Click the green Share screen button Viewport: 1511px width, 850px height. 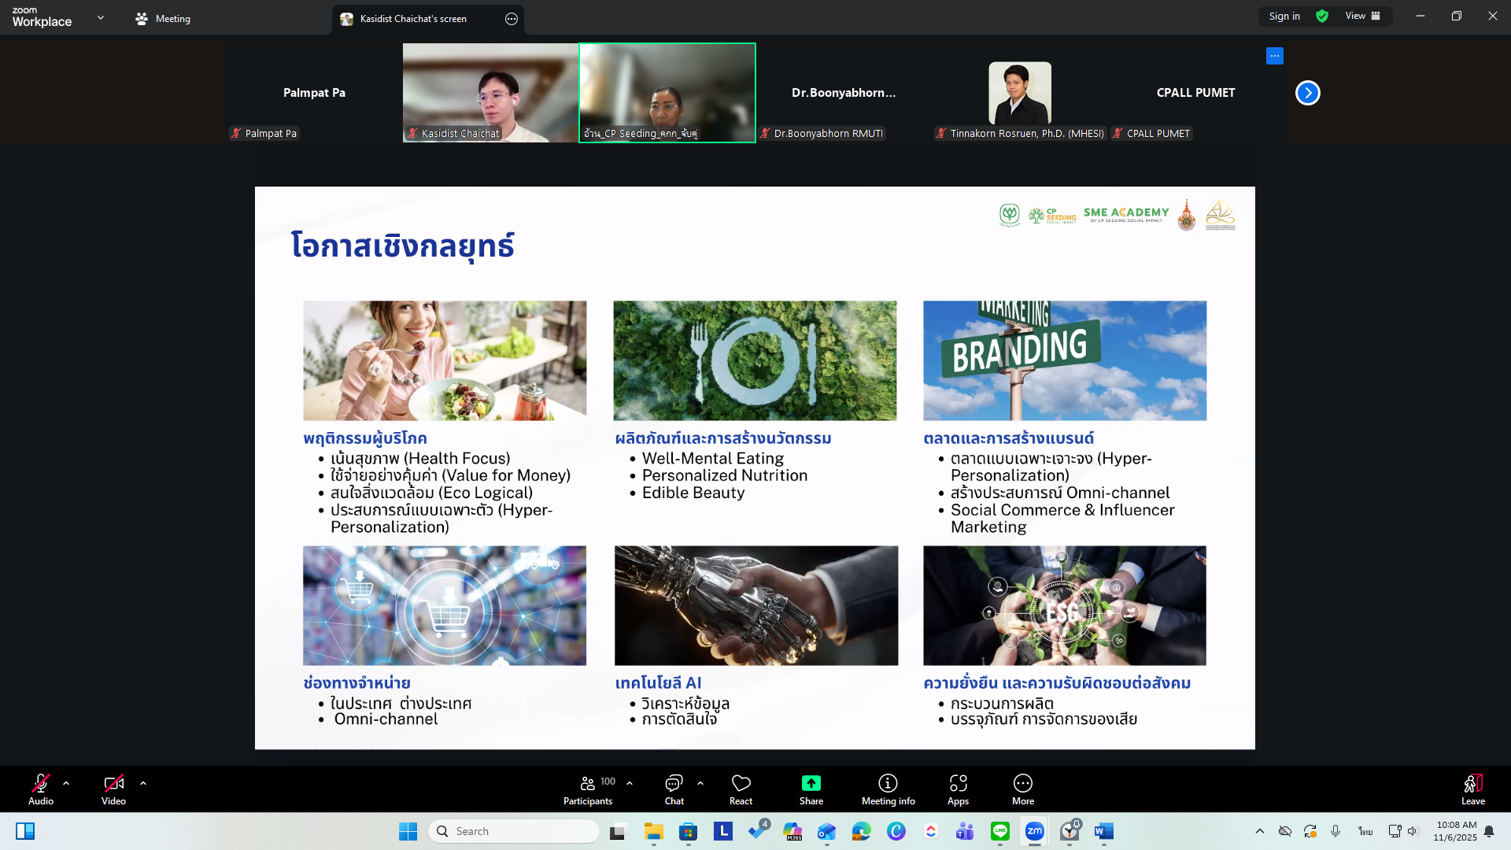coord(811,784)
